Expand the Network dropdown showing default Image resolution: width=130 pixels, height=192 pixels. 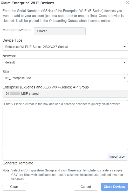tap(65, 62)
